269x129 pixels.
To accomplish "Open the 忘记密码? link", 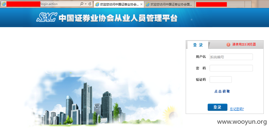I will (237, 109).
